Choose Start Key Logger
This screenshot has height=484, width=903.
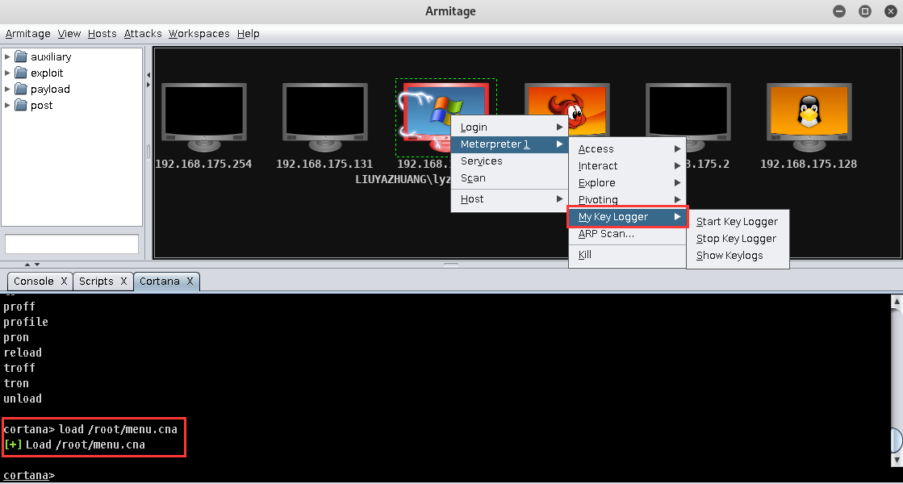[737, 222]
